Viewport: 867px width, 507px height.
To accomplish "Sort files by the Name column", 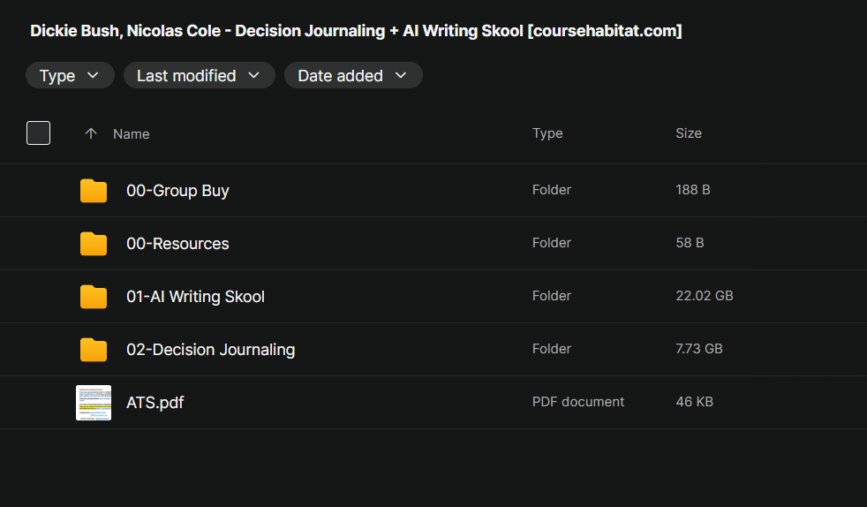I will click(x=131, y=133).
